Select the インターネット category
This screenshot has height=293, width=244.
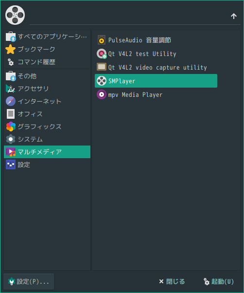pyautogui.click(x=47, y=101)
